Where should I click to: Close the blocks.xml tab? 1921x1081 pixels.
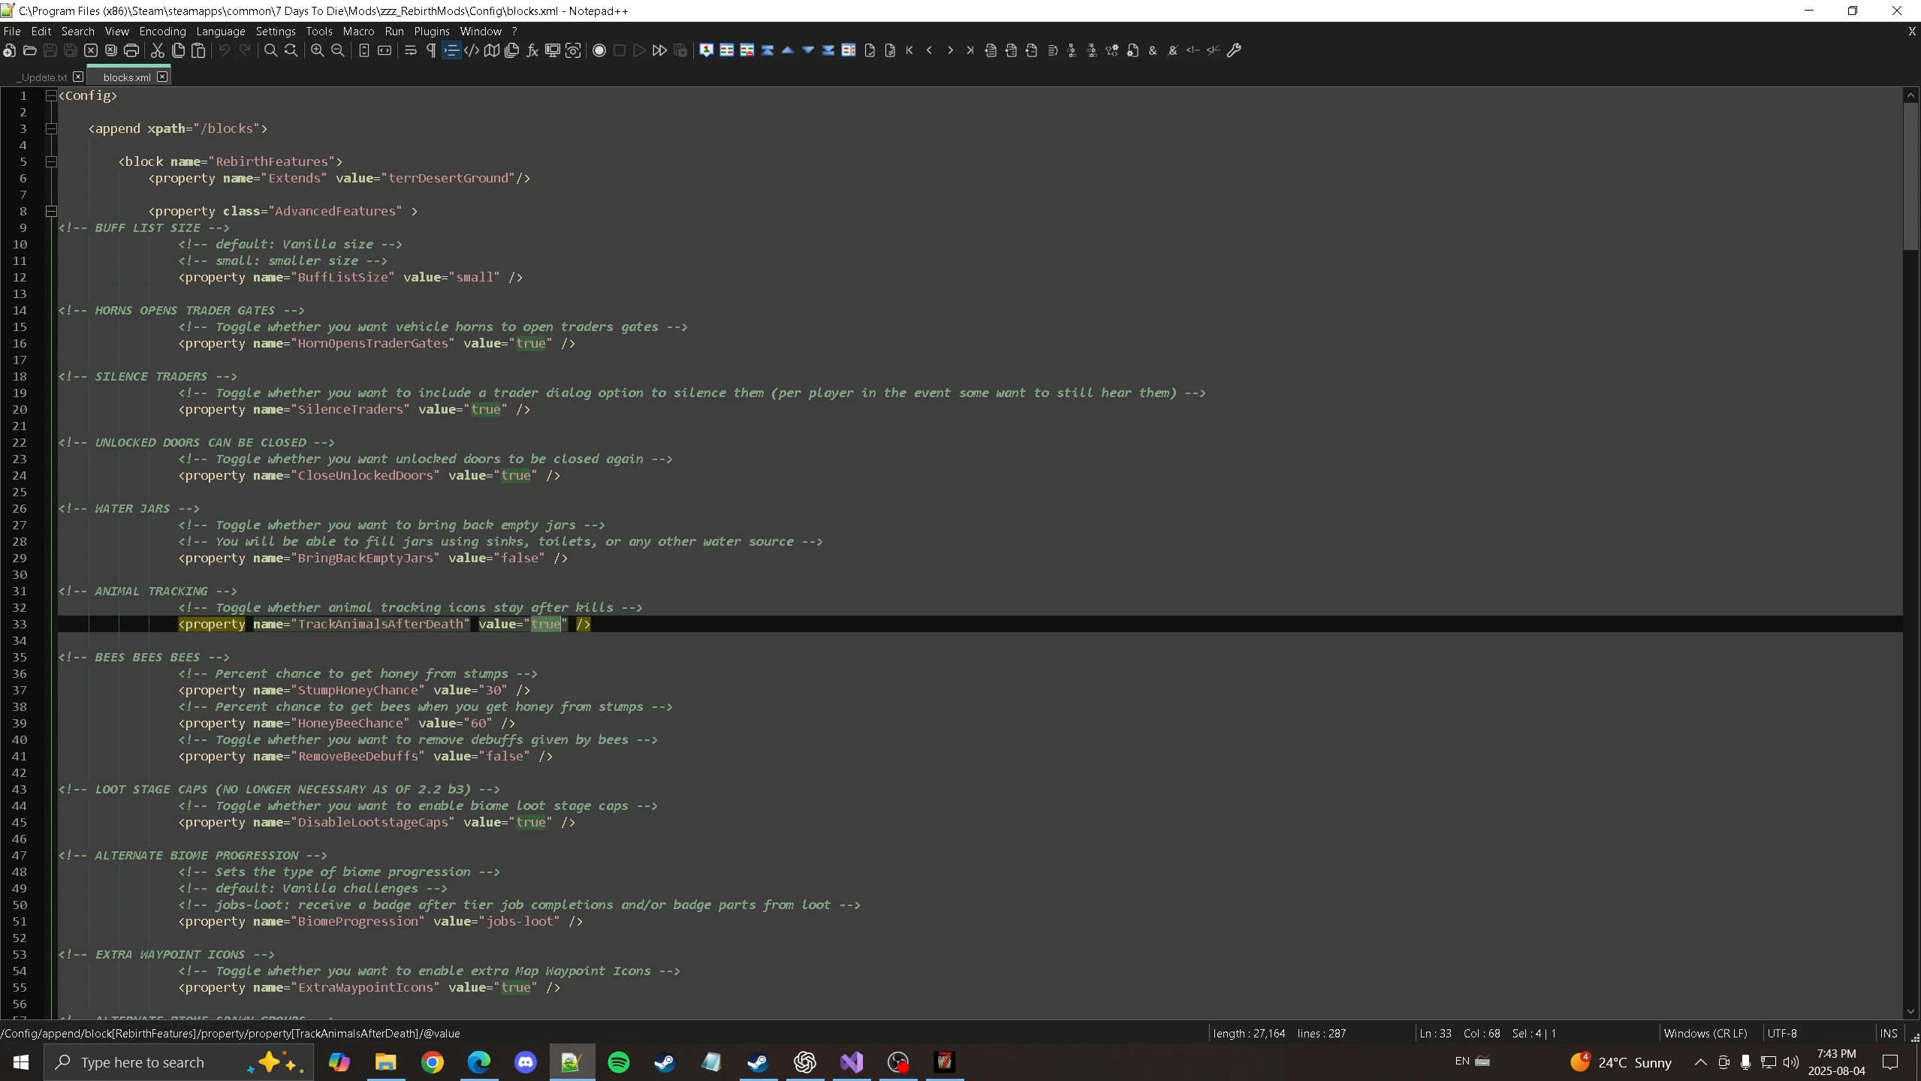tap(162, 77)
